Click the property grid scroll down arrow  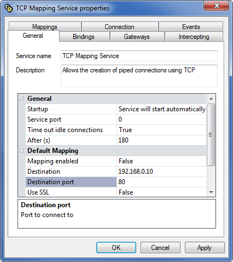pos(211,192)
